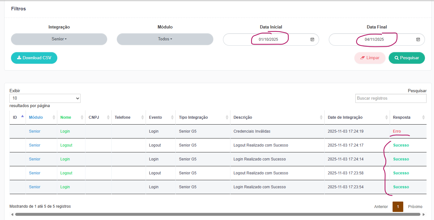Click the Data Inicial date field

pyautogui.click(x=268, y=39)
